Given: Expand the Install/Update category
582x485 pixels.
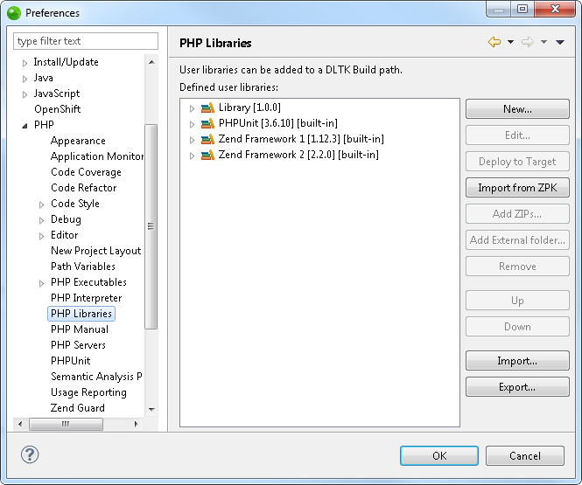Looking at the screenshot, I should pyautogui.click(x=25, y=63).
